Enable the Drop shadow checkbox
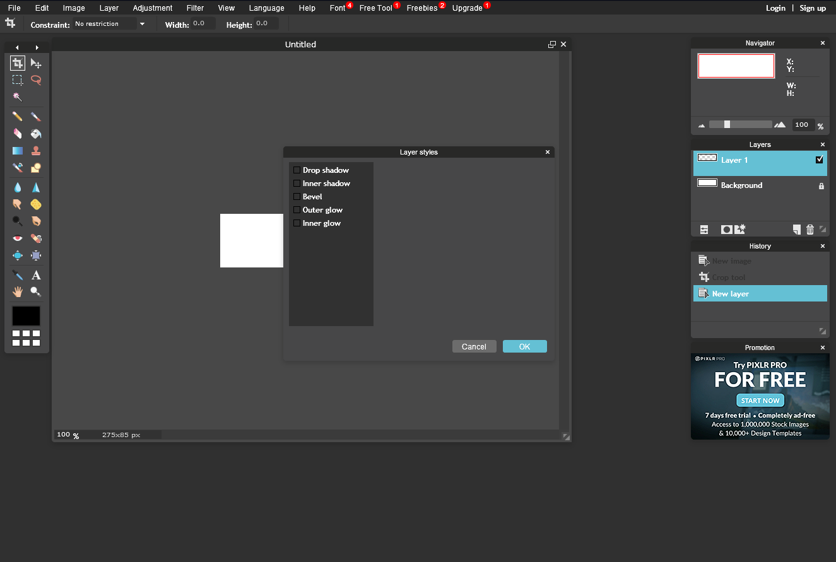The image size is (836, 562). [297, 170]
